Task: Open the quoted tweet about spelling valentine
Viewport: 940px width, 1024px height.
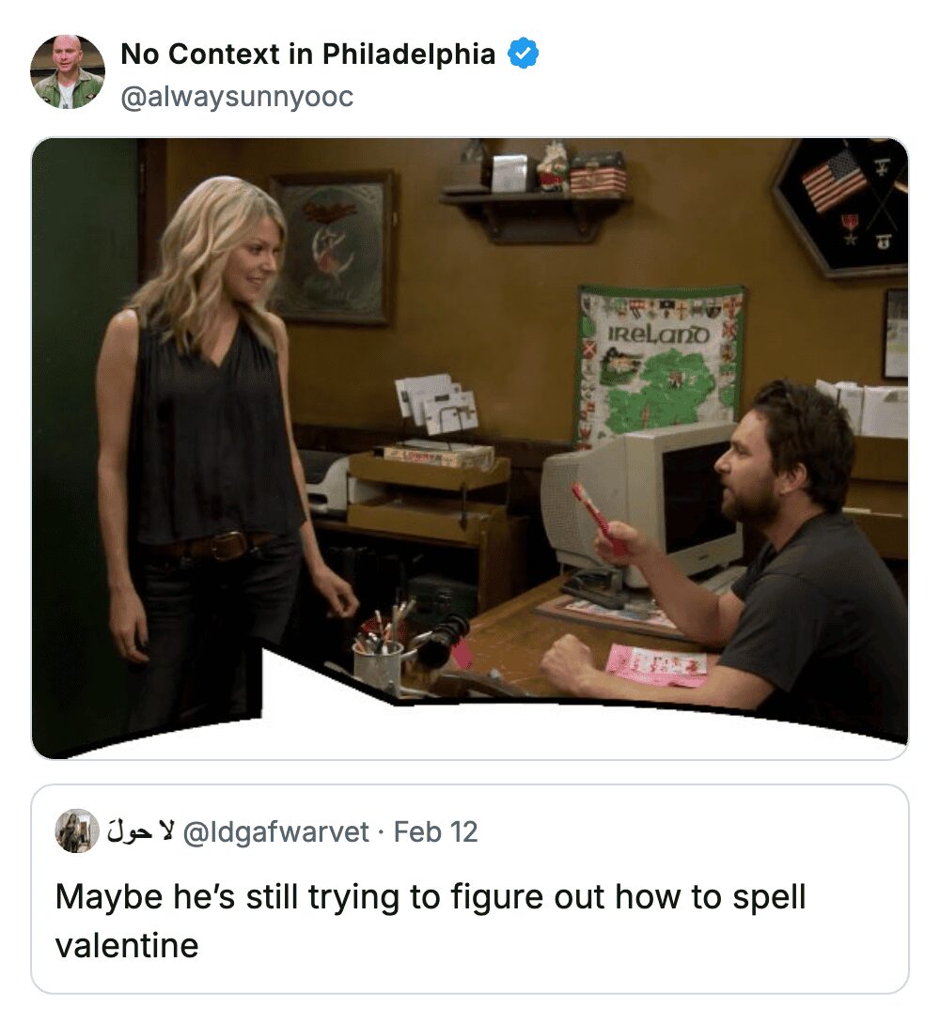Action: coord(470,921)
